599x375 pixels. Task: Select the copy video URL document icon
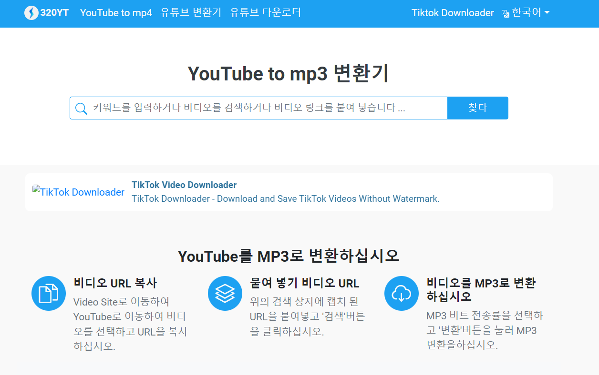(x=48, y=293)
